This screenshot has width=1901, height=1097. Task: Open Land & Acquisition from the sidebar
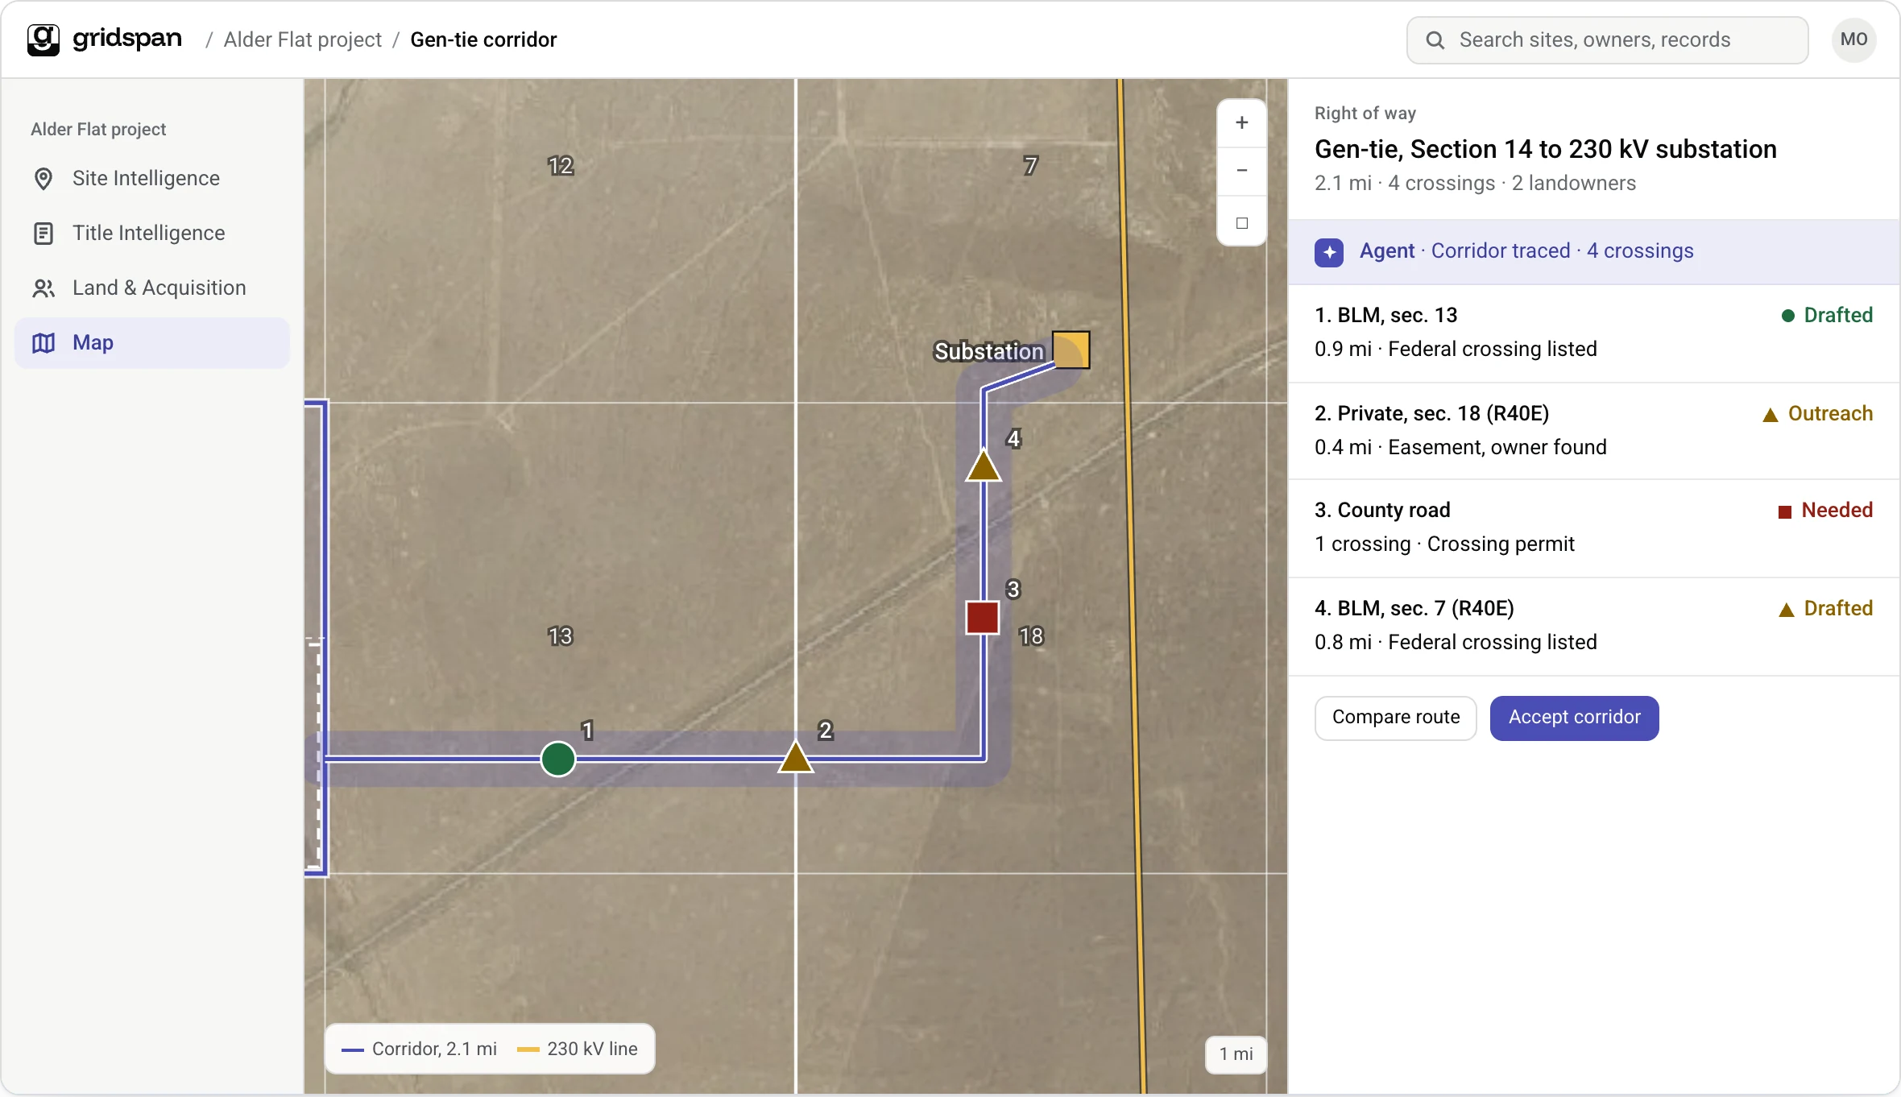pyautogui.click(x=151, y=288)
